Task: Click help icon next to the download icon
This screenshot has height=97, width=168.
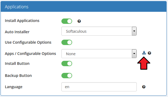Action: pos(149,53)
